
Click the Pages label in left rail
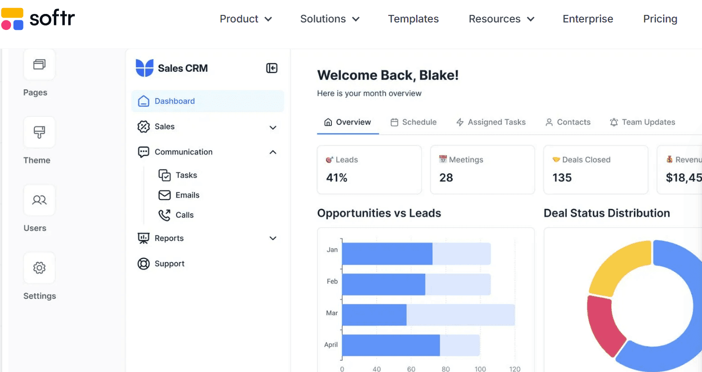[35, 93]
